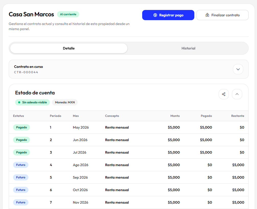Viewport: 257px width, 209px height.
Task: Collapse the Estado de cuenta section
Action: [x=237, y=94]
